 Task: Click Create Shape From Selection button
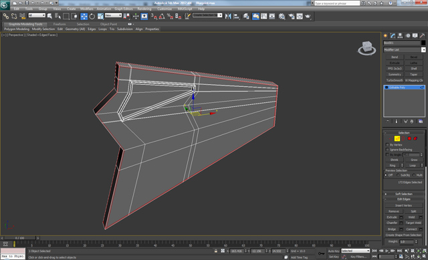403,235
